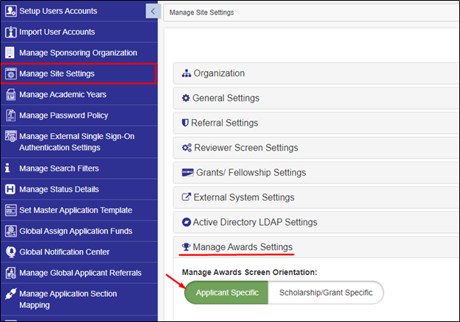
Task: Click the Manage Status Details H icon
Action: coord(10,190)
